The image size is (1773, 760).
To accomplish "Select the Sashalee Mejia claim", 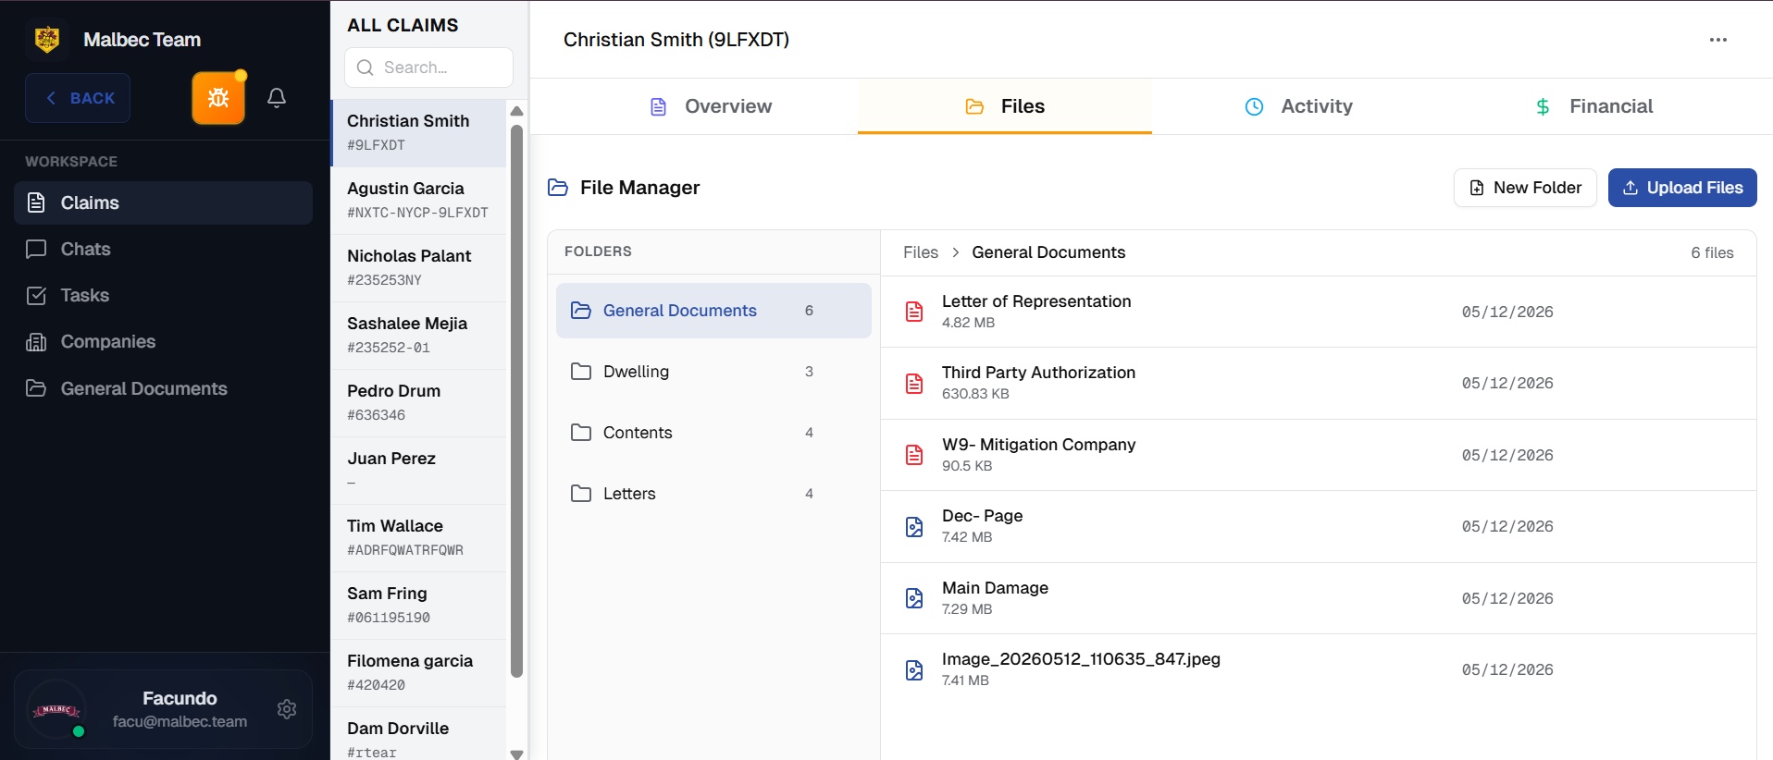I will point(419,336).
